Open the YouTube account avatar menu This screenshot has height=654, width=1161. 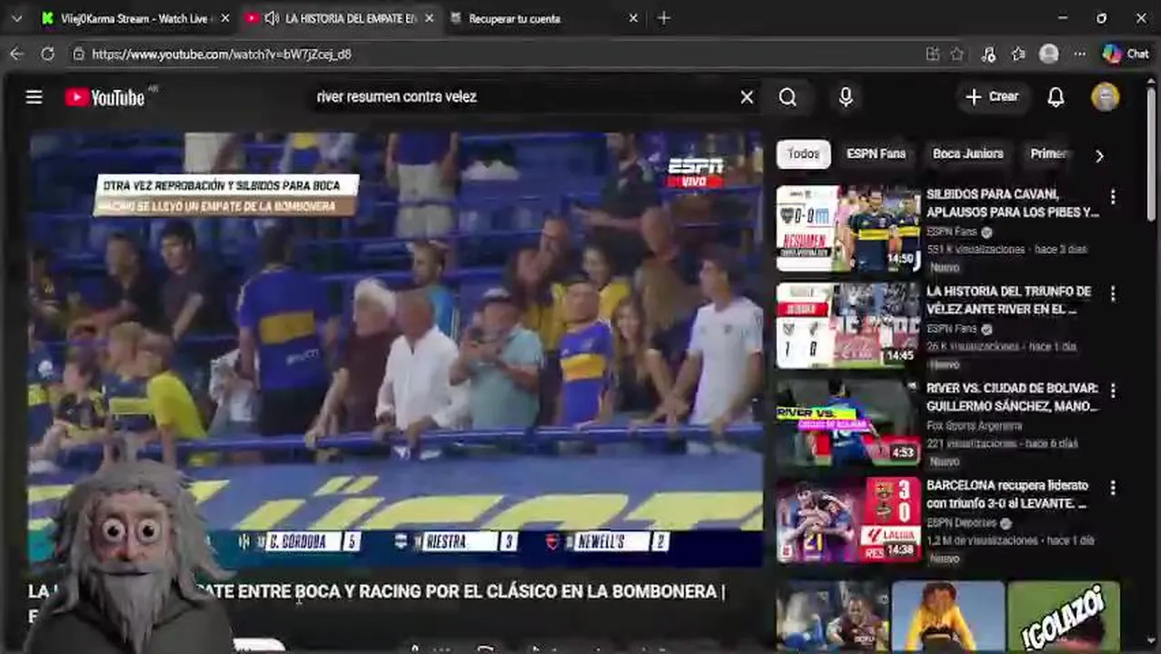coord(1105,97)
